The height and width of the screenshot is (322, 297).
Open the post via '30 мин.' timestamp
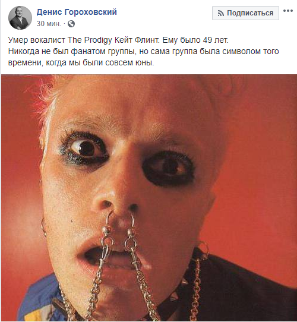pos(49,24)
